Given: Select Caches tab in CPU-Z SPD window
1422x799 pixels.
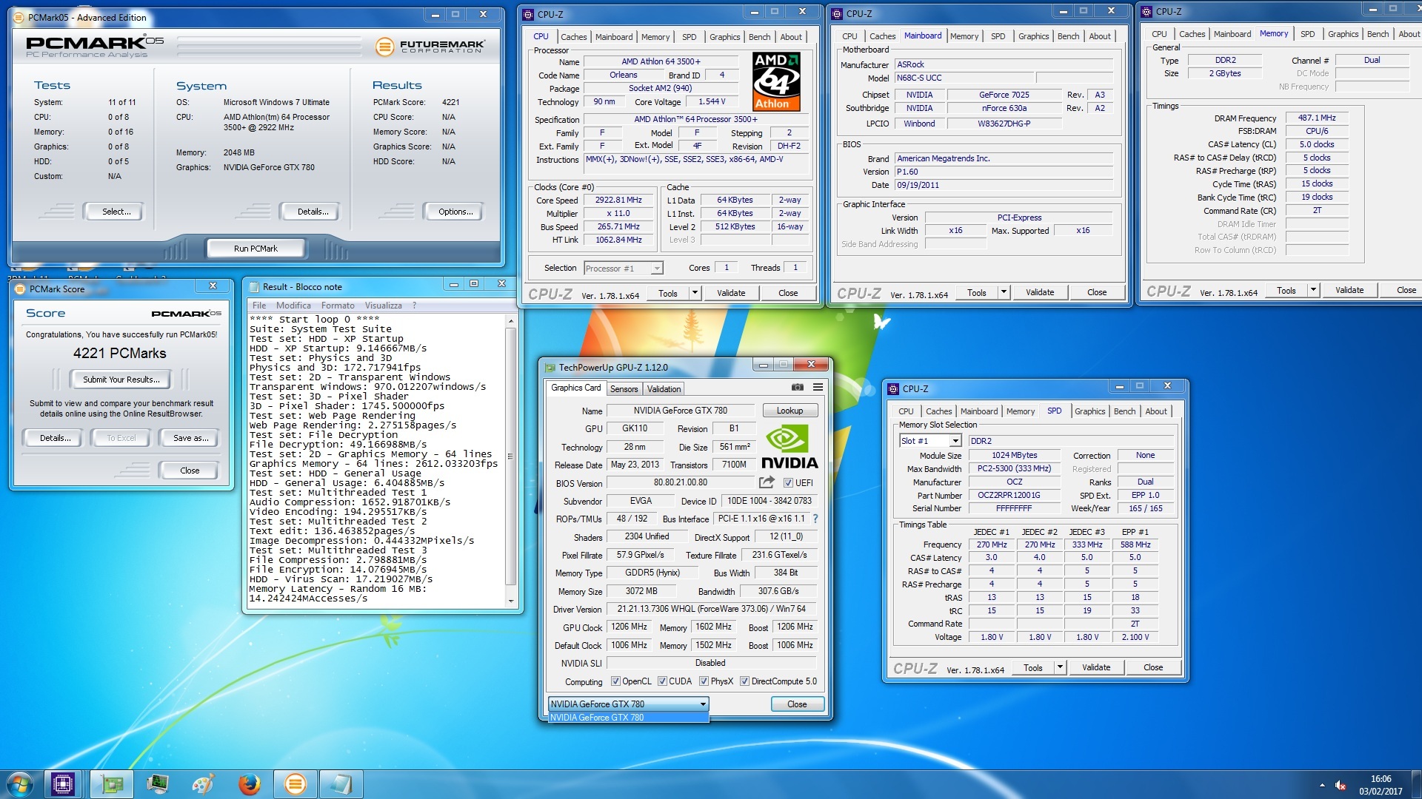Looking at the screenshot, I should pyautogui.click(x=938, y=411).
